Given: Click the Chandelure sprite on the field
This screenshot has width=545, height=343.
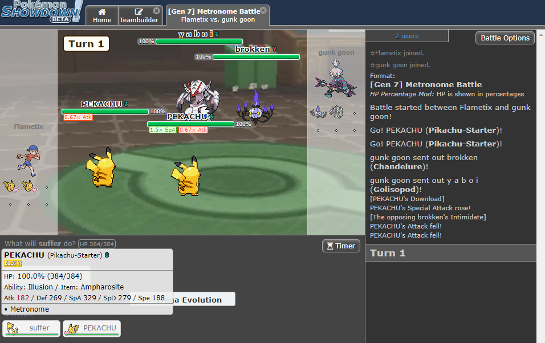Looking at the screenshot, I should pos(255,107).
